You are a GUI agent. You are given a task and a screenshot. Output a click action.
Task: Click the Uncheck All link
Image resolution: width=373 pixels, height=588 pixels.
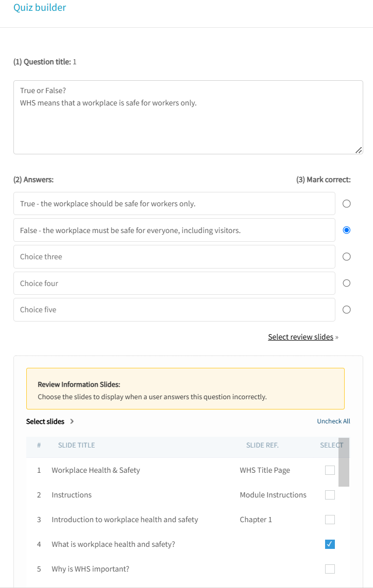333,421
